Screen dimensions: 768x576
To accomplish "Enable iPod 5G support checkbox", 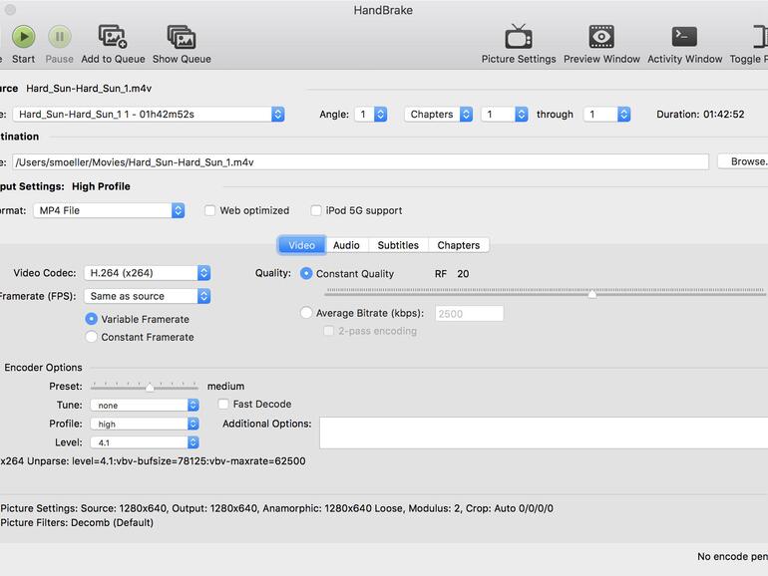I will (x=316, y=210).
